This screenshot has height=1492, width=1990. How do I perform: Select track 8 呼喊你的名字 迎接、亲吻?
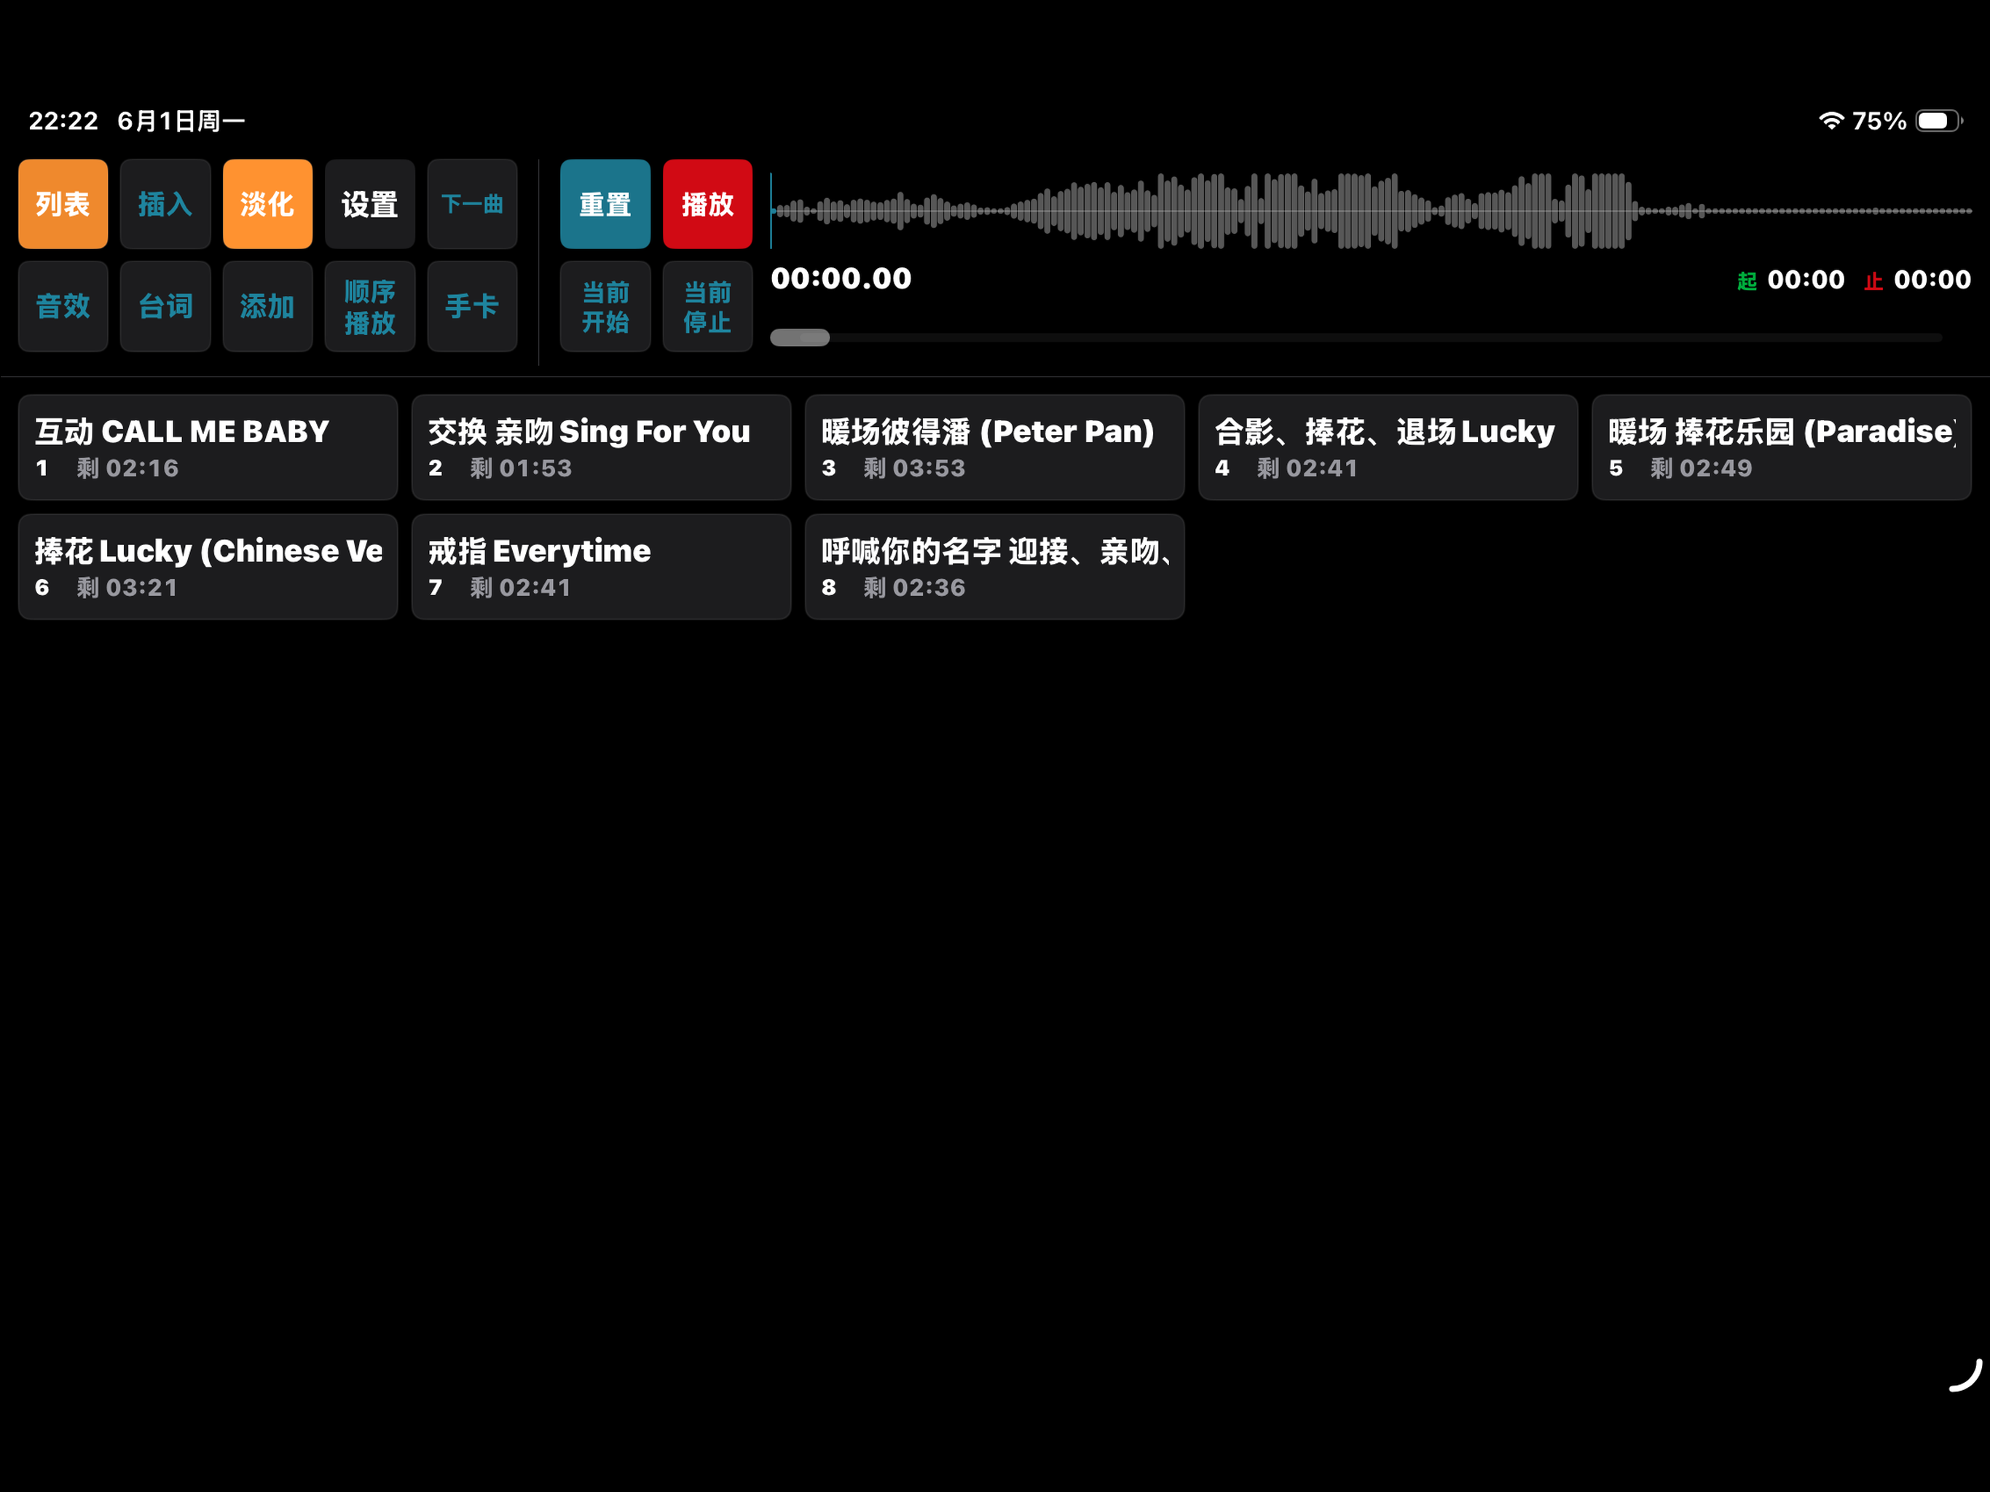tap(995, 567)
